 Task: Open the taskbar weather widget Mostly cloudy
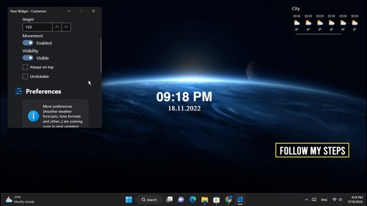point(20,200)
